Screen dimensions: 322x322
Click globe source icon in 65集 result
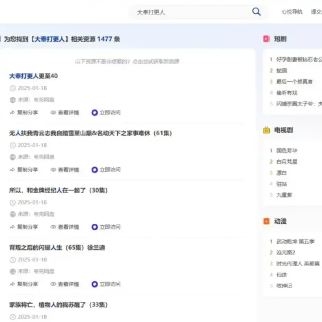[12, 271]
